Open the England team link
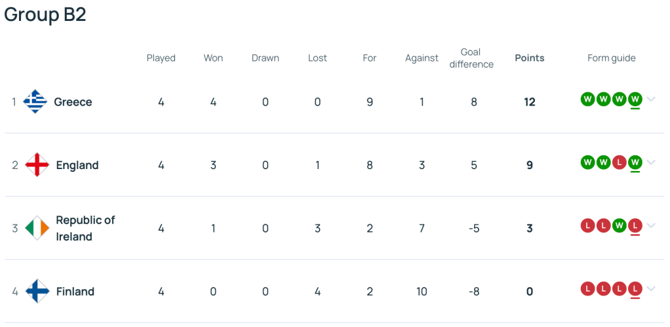This screenshot has width=670, height=327. click(77, 165)
